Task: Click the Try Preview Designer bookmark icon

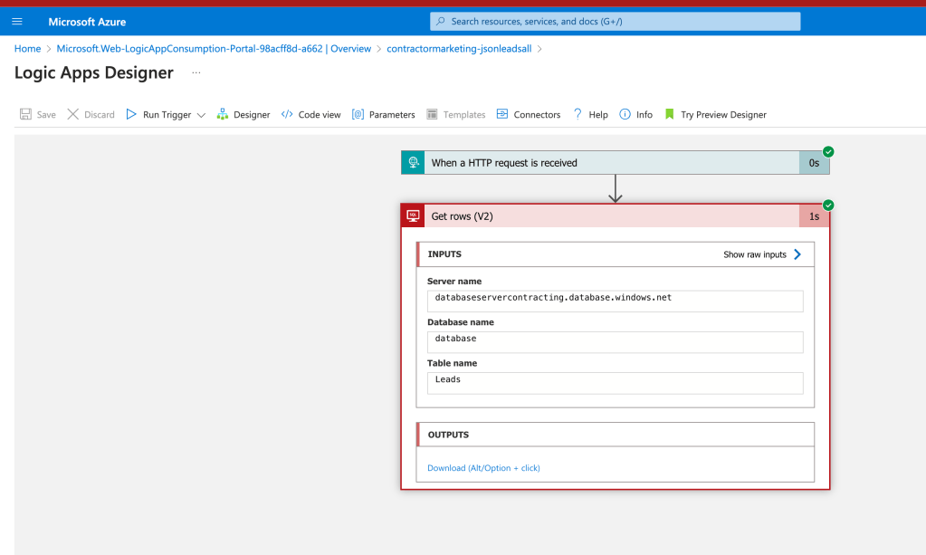Action: (x=669, y=114)
